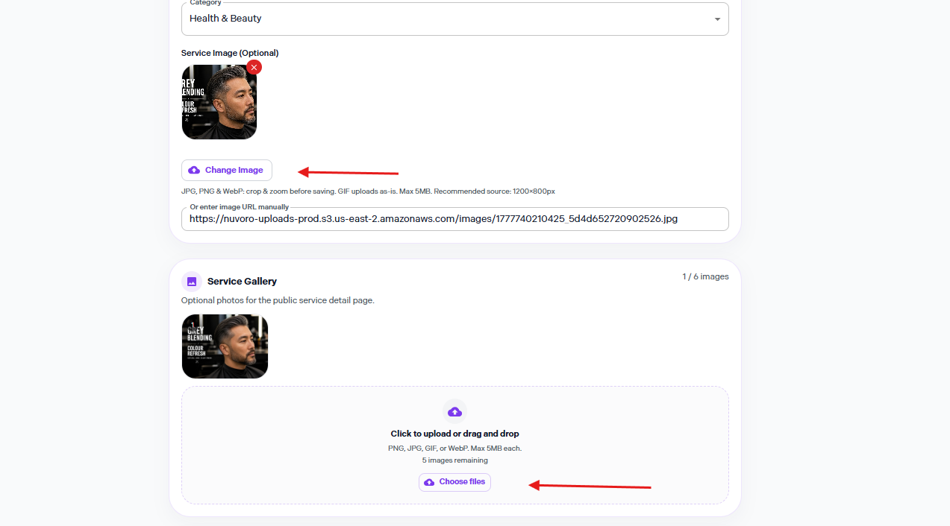Click the upload cloud icon in the drop zone
This screenshot has width=950, height=526.
[454, 411]
